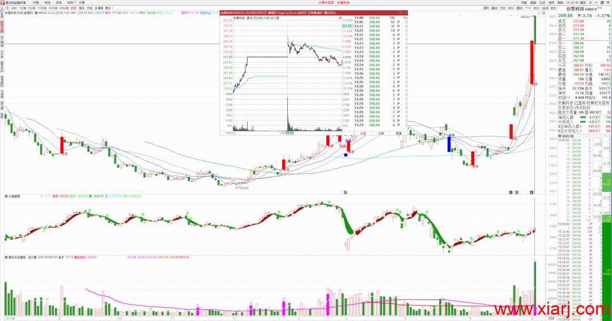Open the 功能 menu at top right
Screen dimensions: 612x321
[x=524, y=2]
